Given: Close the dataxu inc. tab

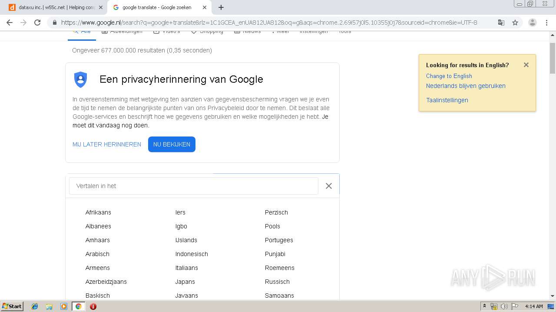Looking at the screenshot, I should click(100, 7).
